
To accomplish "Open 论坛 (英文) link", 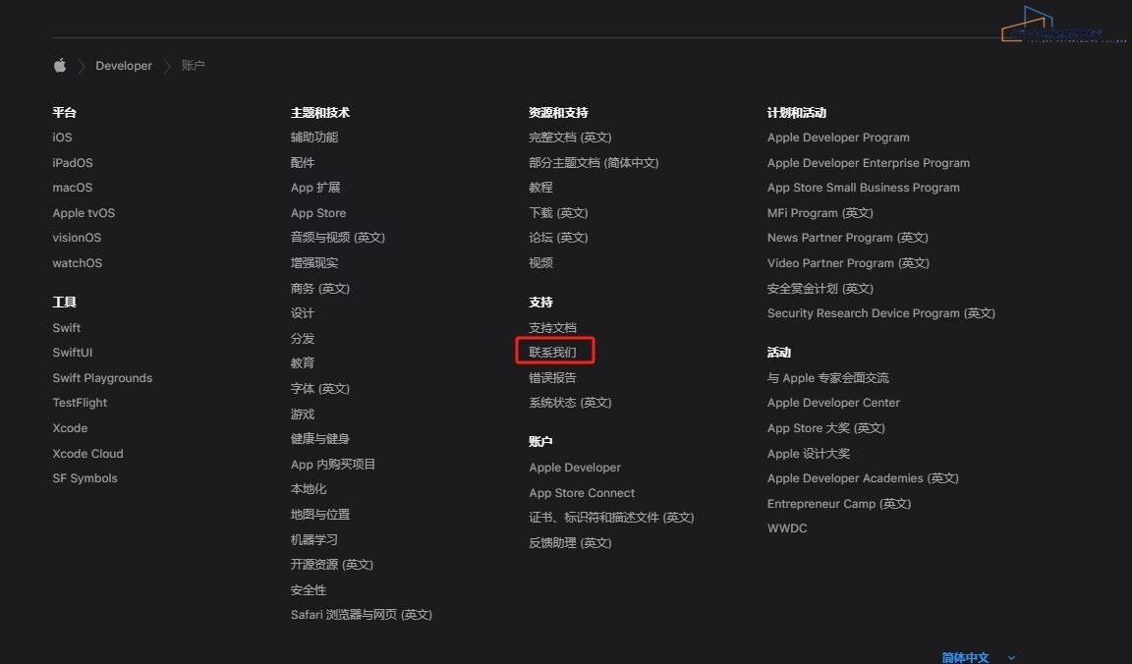I will pos(558,238).
